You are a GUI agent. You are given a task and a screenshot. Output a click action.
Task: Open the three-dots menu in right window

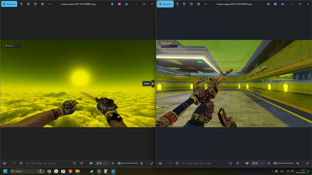(x=206, y=4)
